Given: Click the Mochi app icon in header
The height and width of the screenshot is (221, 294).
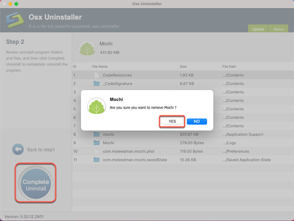Looking at the screenshot, I should coord(86,48).
